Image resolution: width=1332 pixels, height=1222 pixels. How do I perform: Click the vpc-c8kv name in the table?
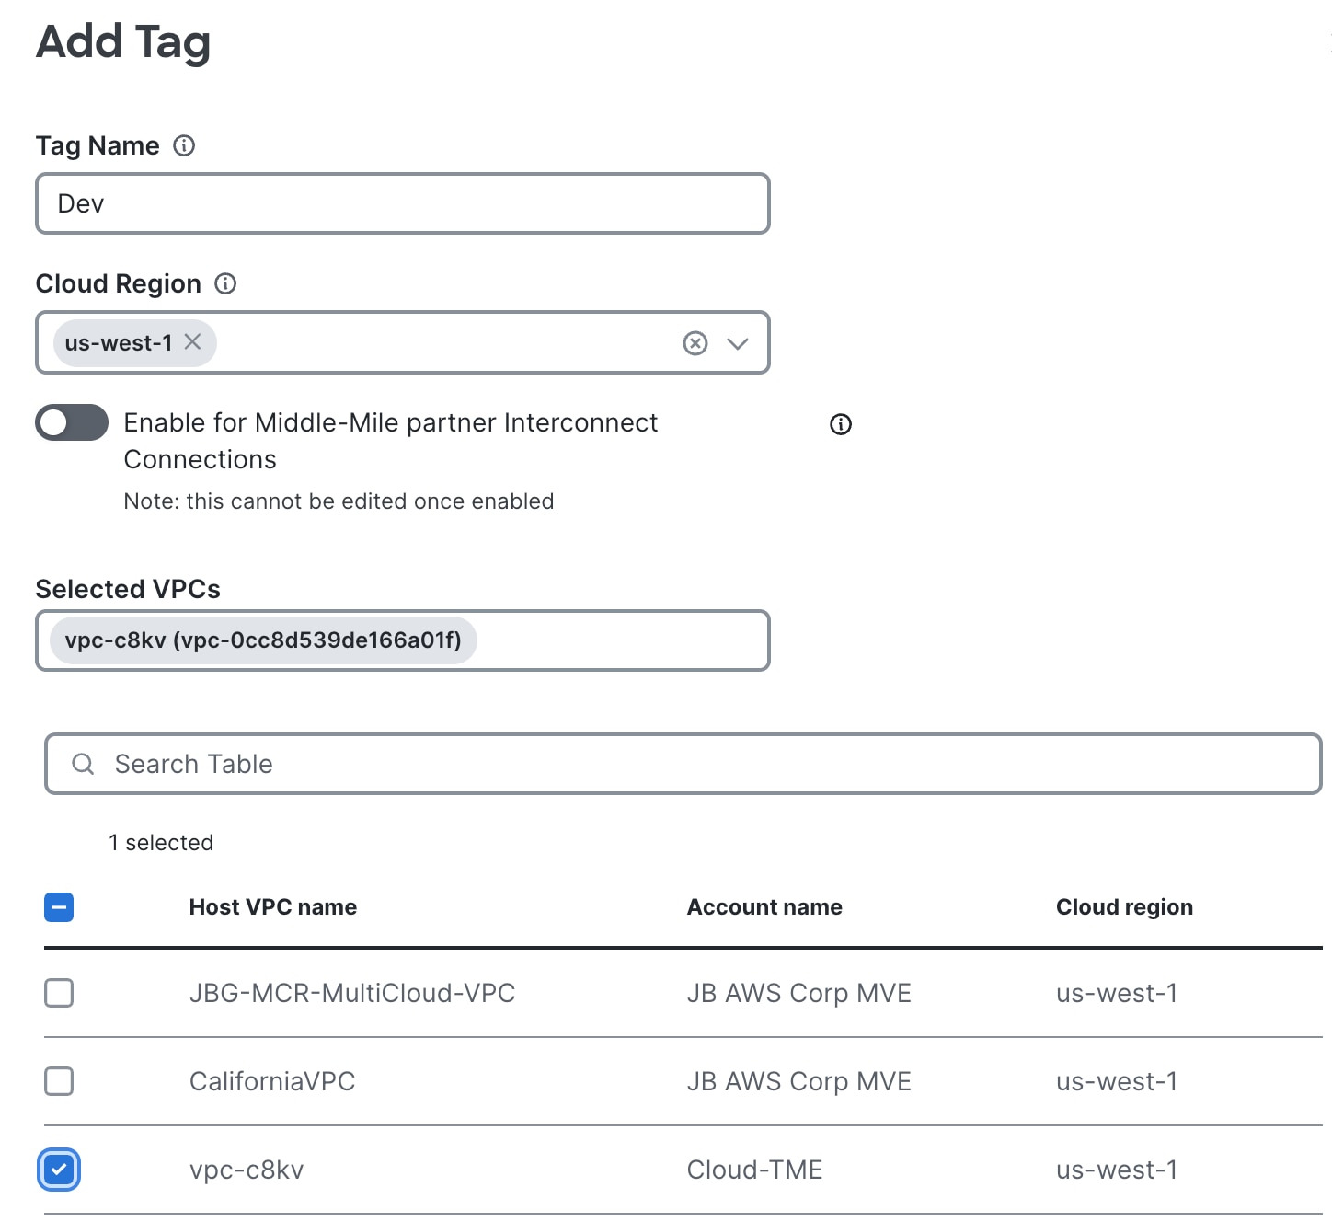(x=247, y=1170)
